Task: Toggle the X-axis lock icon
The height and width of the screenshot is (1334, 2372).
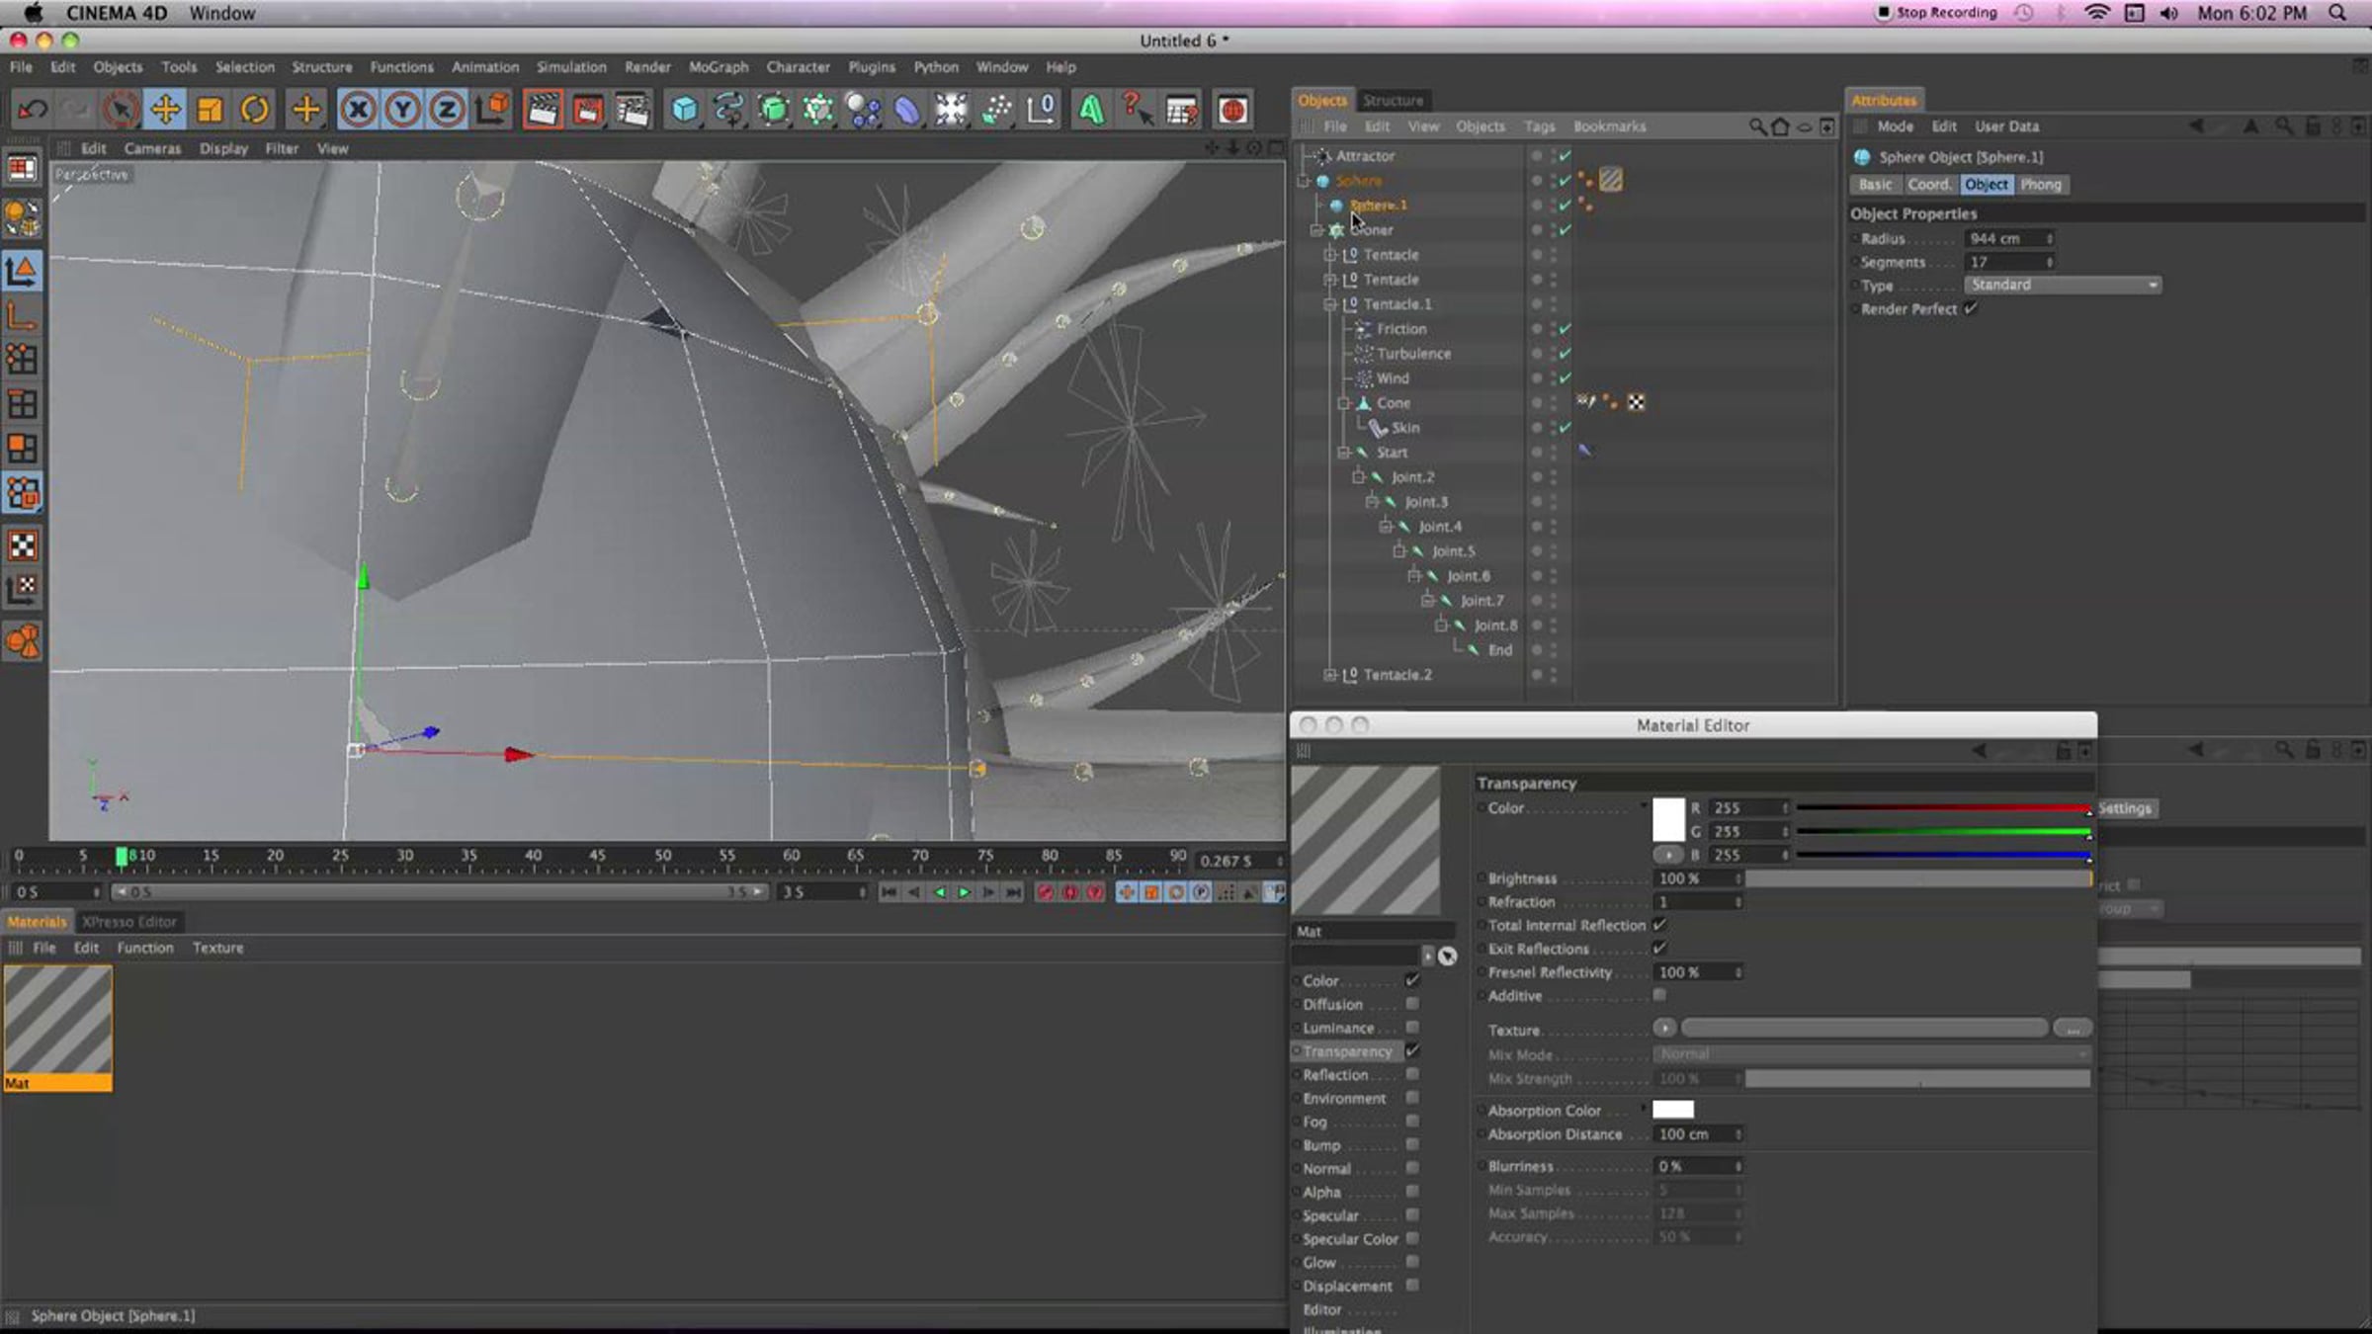Action: click(358, 110)
